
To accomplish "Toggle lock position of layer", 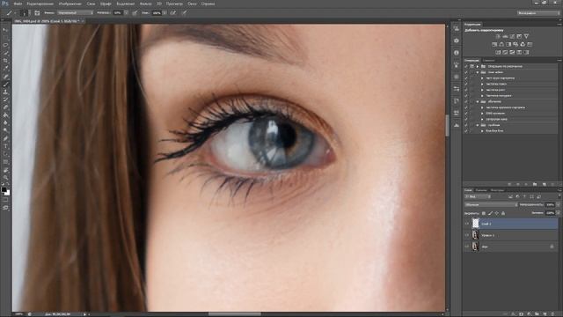I will coord(496,213).
